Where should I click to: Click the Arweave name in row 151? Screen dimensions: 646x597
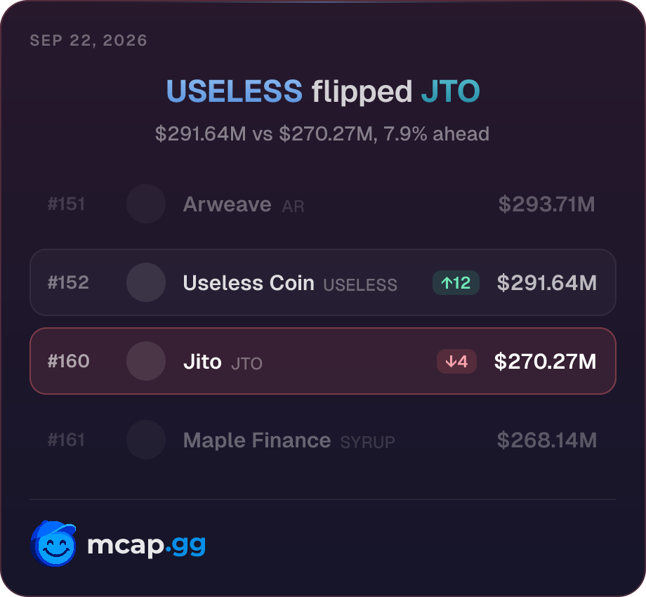[227, 204]
